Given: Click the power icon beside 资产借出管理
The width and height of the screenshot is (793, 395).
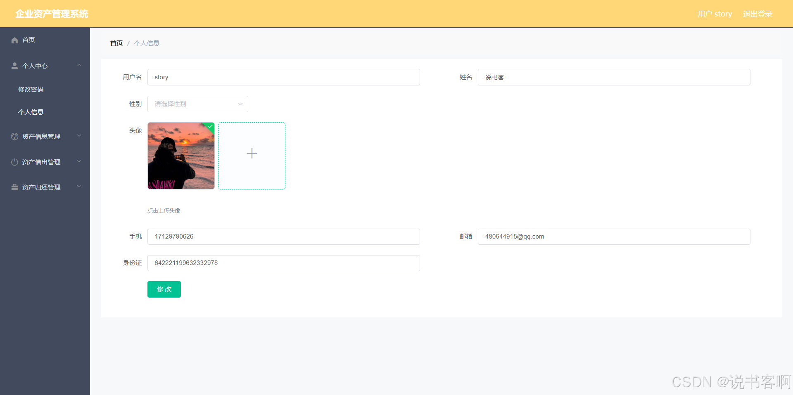Looking at the screenshot, I should click(14, 161).
